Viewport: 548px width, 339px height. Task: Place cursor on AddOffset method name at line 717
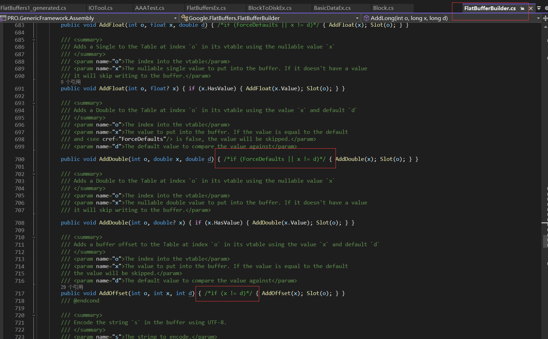coord(113,293)
